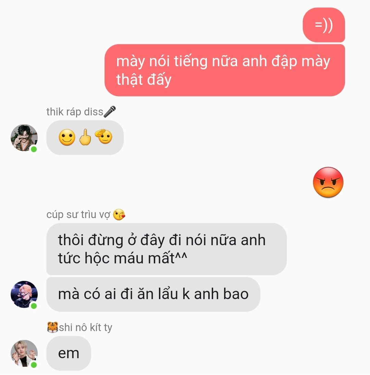Tap the nickname "shi nô kít ty"

[86, 328]
